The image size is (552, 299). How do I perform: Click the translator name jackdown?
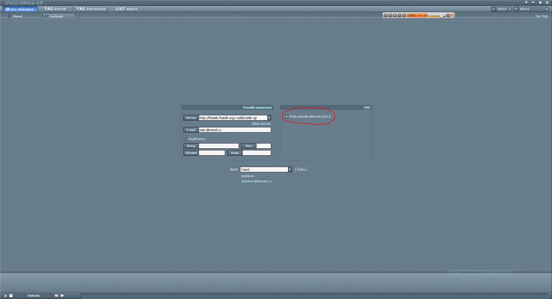click(x=248, y=176)
